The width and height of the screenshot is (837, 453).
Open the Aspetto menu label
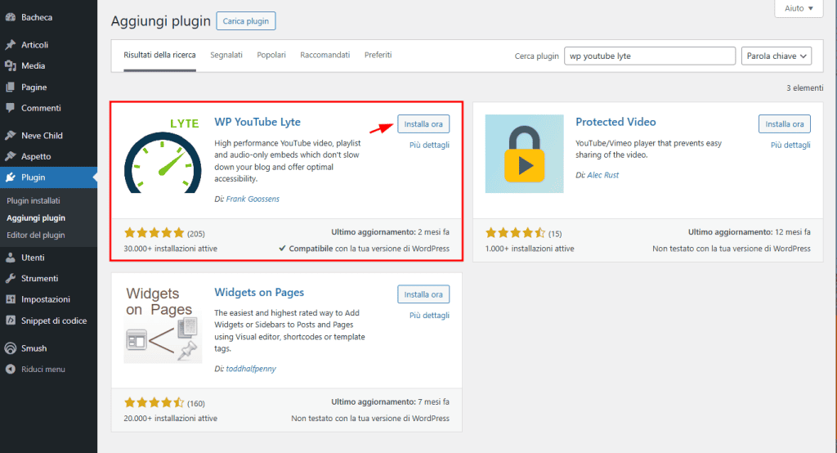pos(36,156)
